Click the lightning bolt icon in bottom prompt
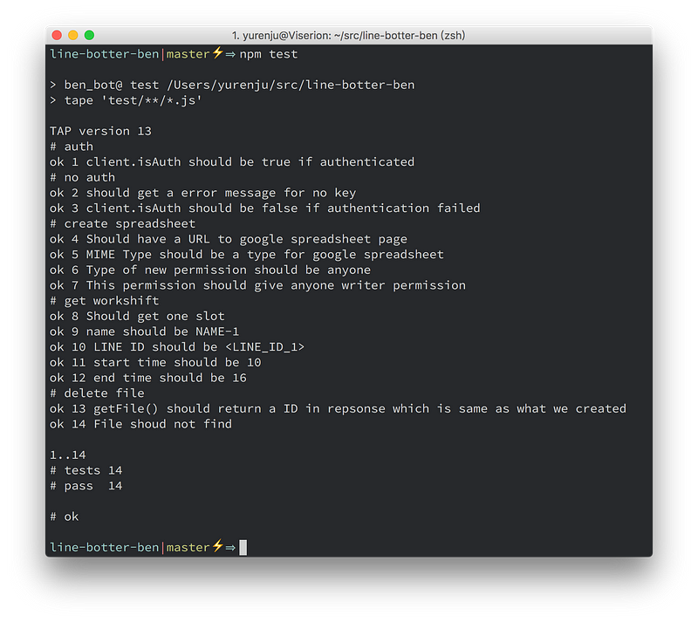This screenshot has height=622, width=698. pyautogui.click(x=217, y=547)
